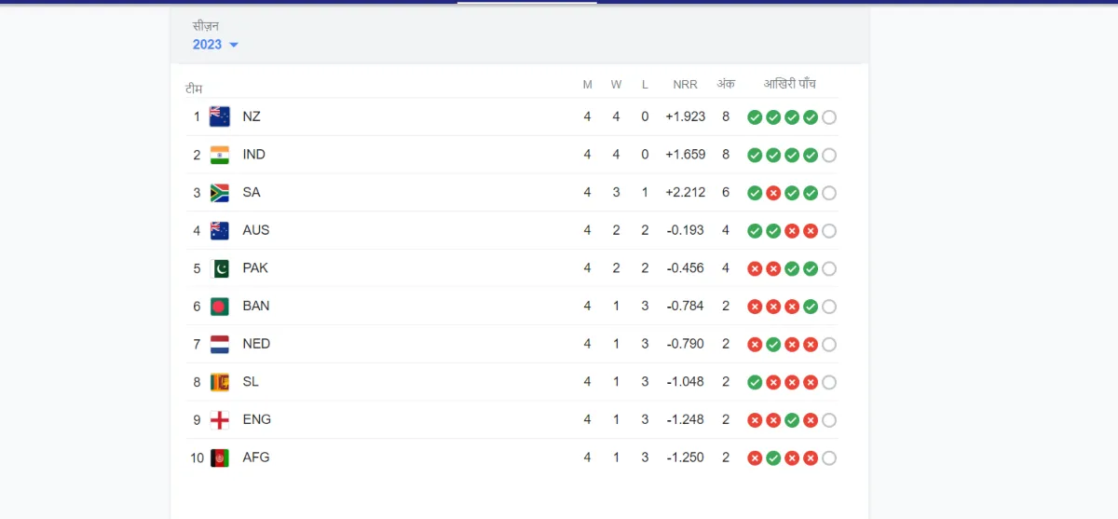Click AFG's green win icon in last five
The image size is (1118, 519).
(x=773, y=458)
